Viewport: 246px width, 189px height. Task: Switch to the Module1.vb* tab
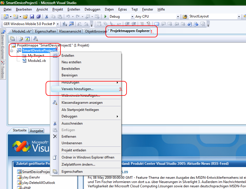(x=22, y=31)
